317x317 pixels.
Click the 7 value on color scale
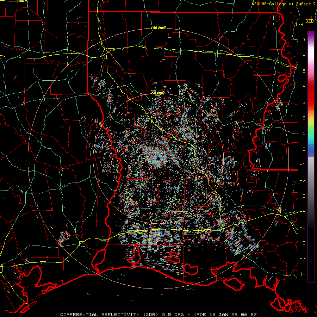304,39
